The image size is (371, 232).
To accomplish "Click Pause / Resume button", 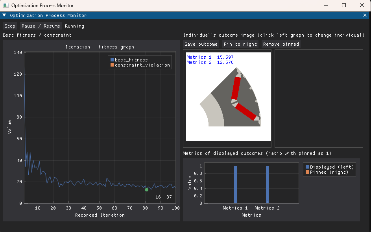I will pos(41,26).
